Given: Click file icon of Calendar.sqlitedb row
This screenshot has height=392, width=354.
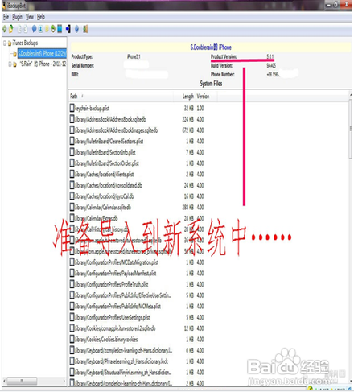Looking at the screenshot, I should point(72,207).
